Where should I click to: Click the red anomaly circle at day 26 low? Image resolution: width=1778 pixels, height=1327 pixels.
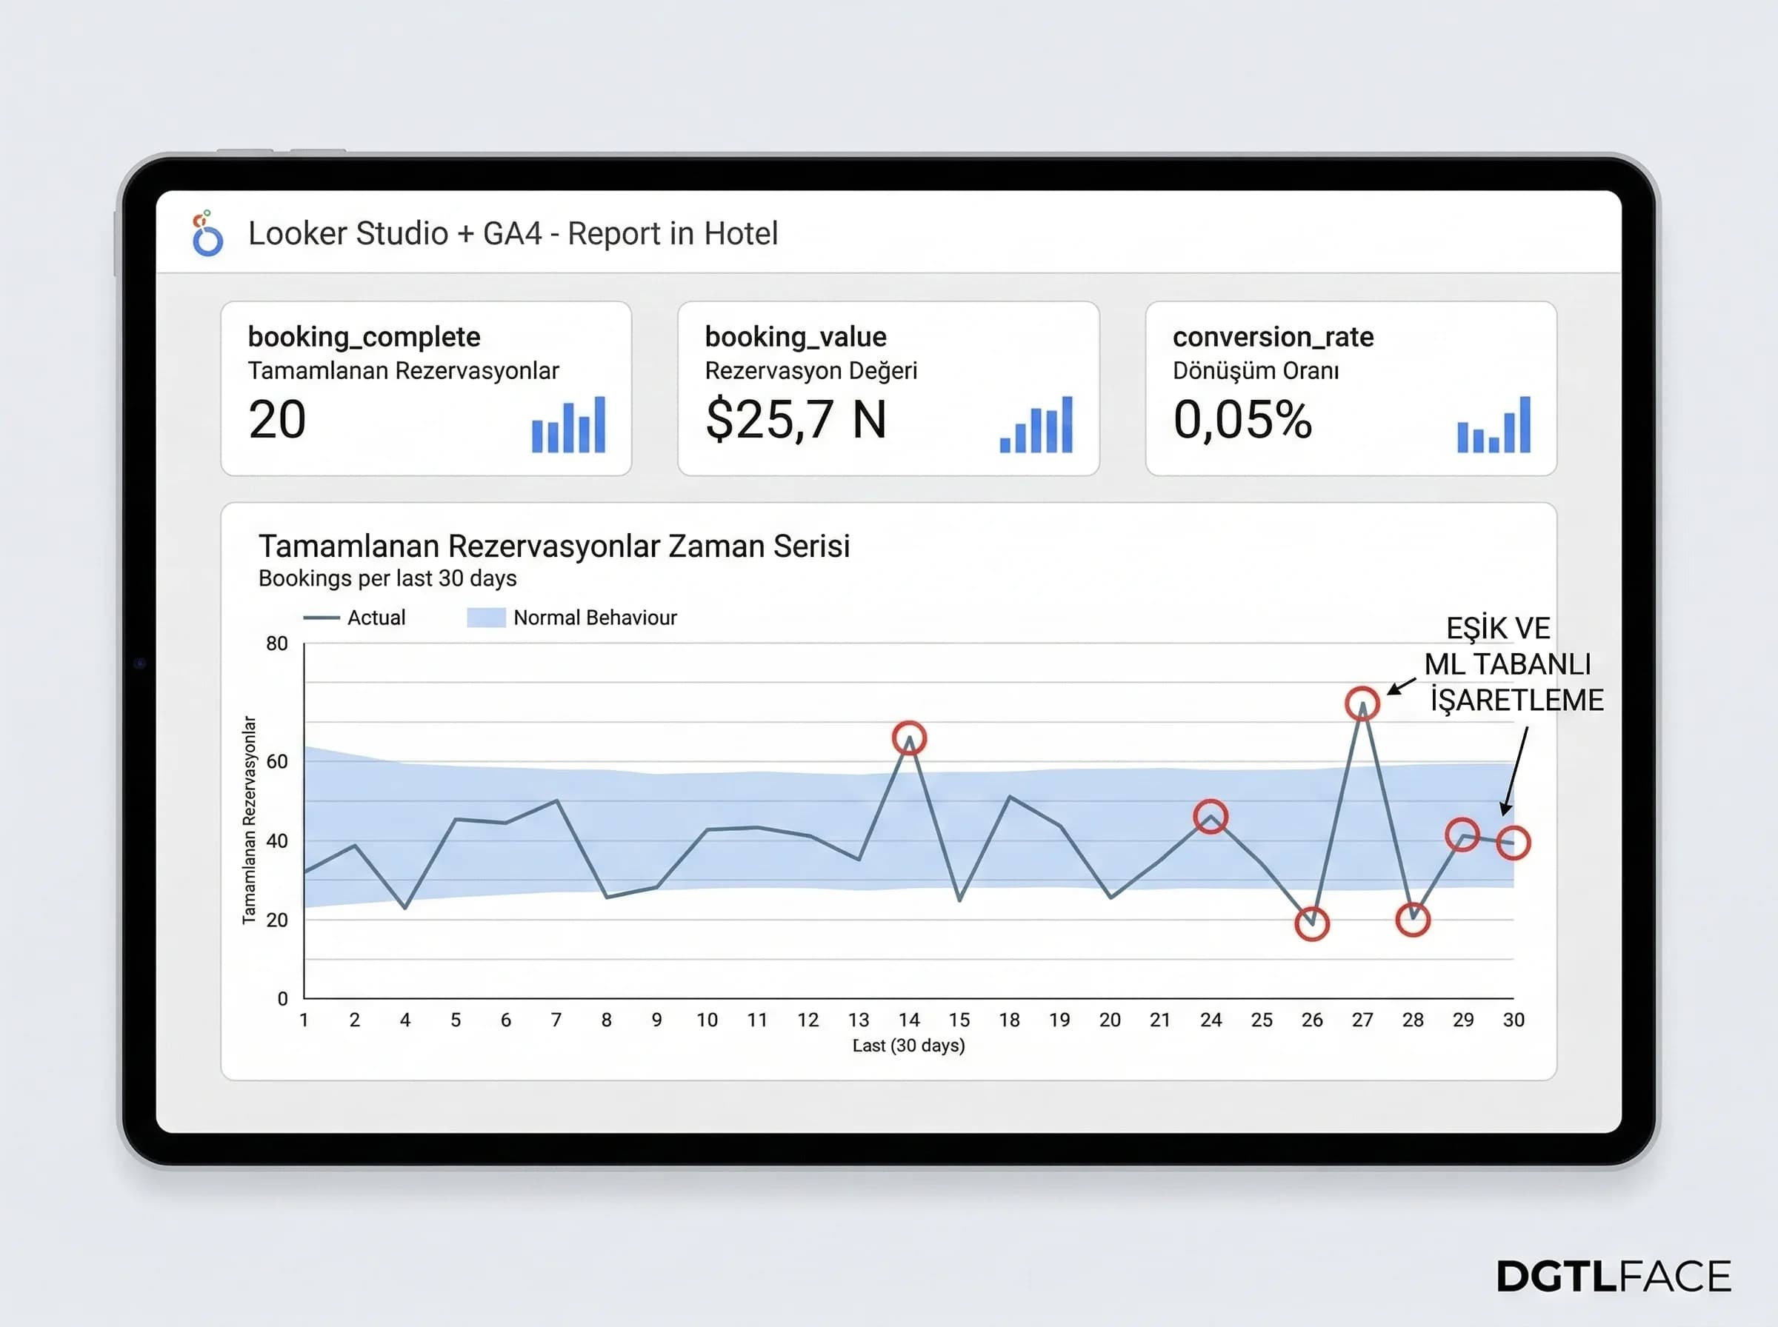pos(1311,923)
